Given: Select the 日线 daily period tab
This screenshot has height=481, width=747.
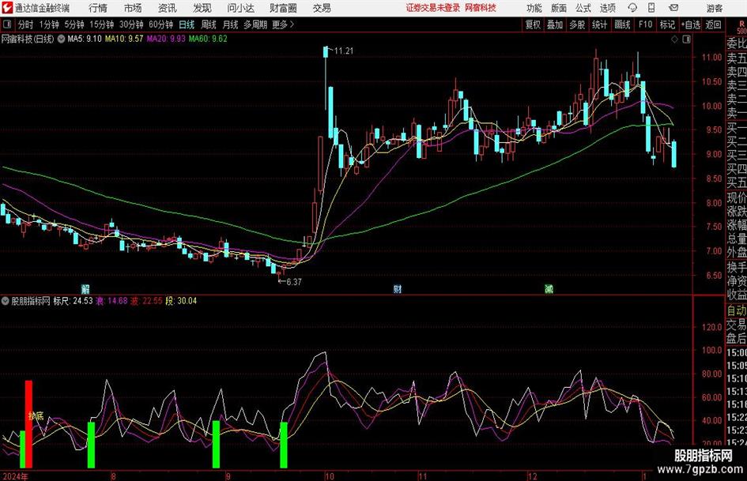Looking at the screenshot, I should (x=187, y=24).
